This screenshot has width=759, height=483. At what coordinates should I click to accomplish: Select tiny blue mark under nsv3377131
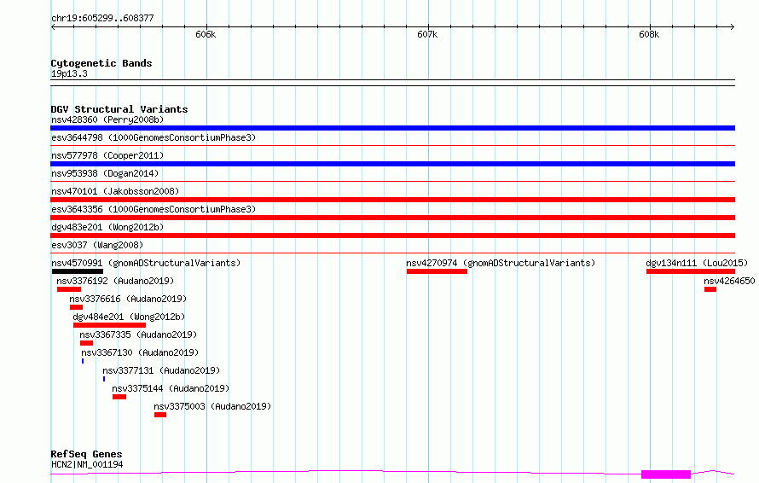pos(104,379)
